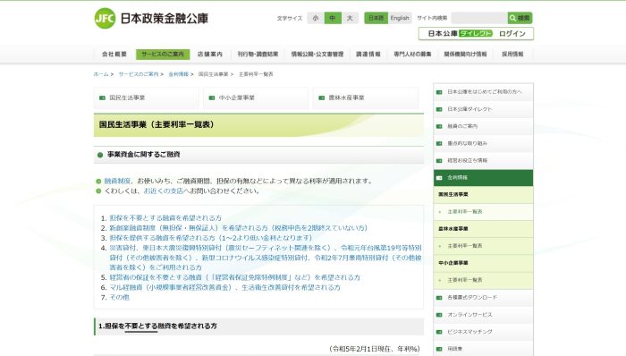This screenshot has height=356, width=626.
Task: Set font size to 小
Action: click(x=316, y=18)
